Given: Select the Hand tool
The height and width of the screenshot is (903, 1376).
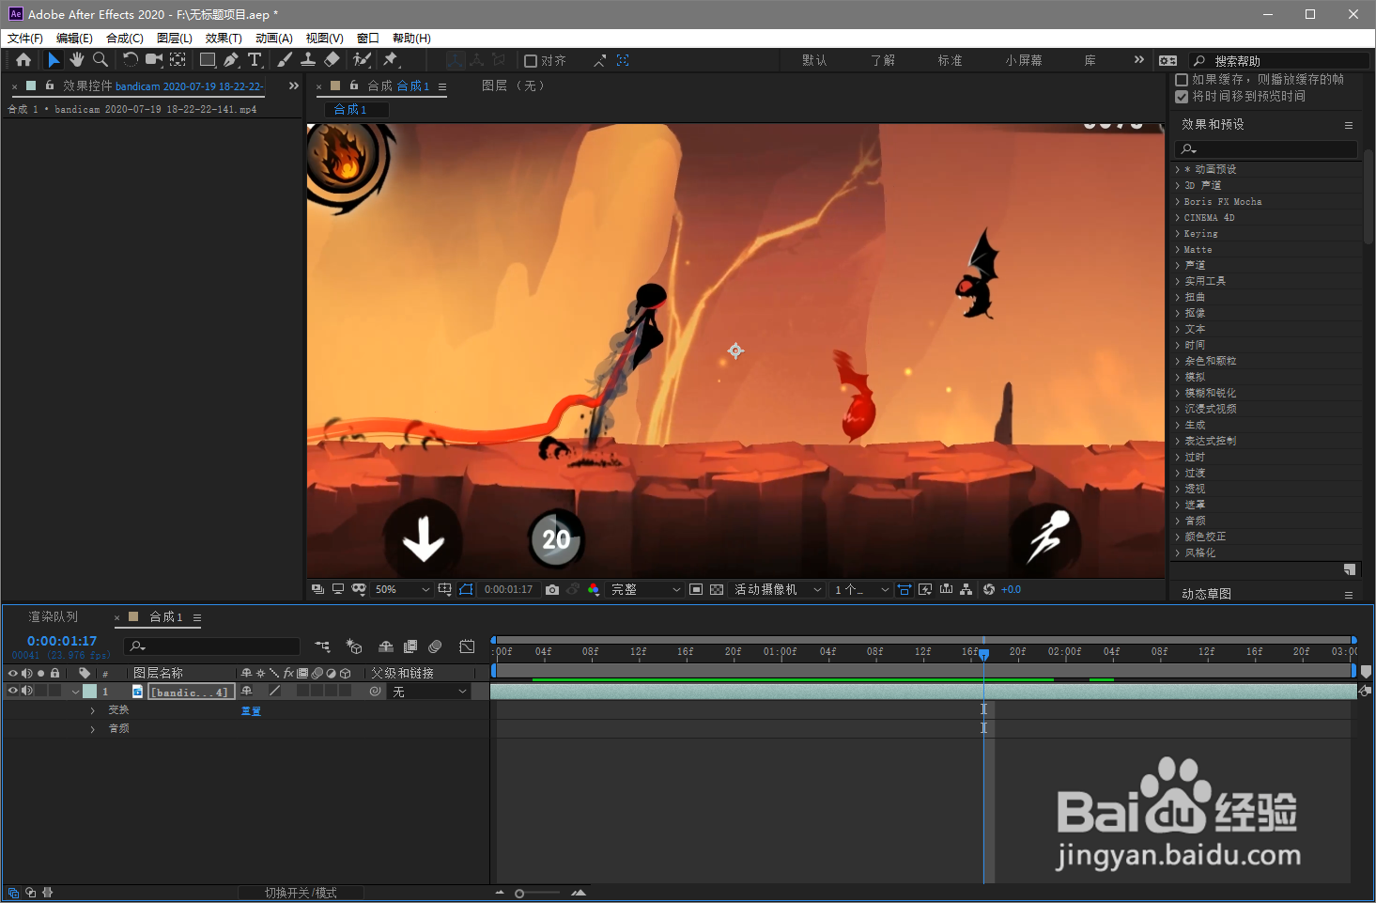Looking at the screenshot, I should click(x=77, y=59).
